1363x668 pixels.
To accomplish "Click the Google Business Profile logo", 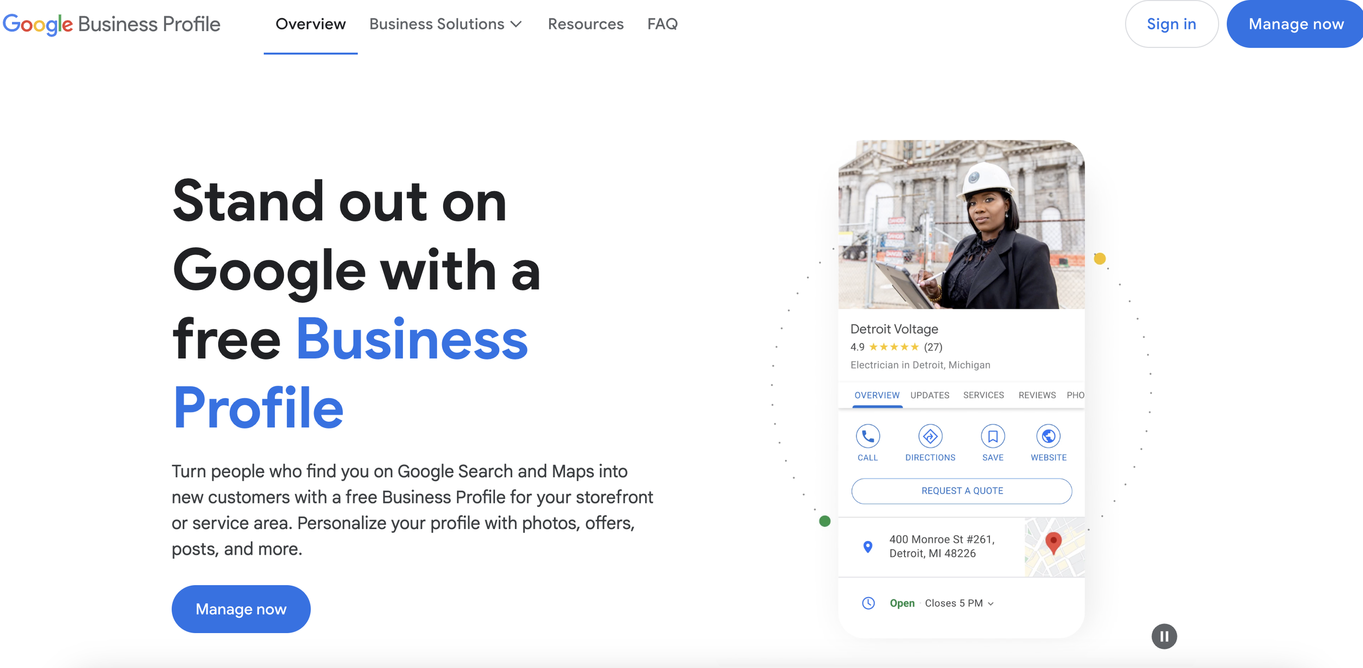I will [111, 24].
